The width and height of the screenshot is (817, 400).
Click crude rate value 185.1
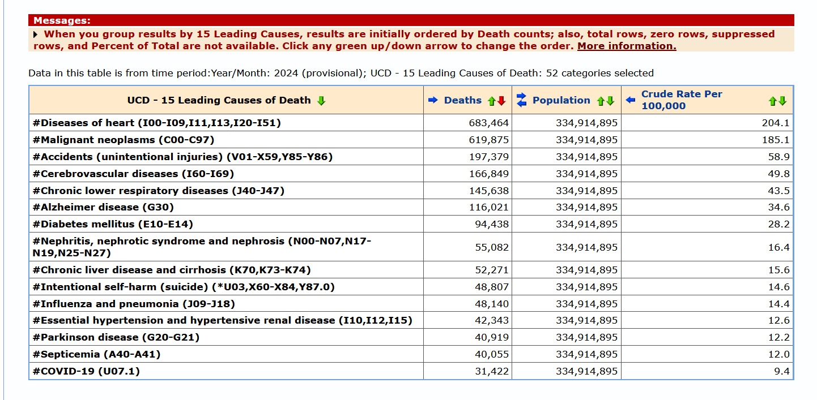[776, 140]
